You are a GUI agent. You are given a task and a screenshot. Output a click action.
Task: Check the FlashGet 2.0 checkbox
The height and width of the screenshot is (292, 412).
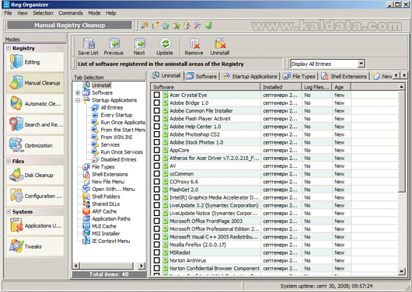coord(157,189)
